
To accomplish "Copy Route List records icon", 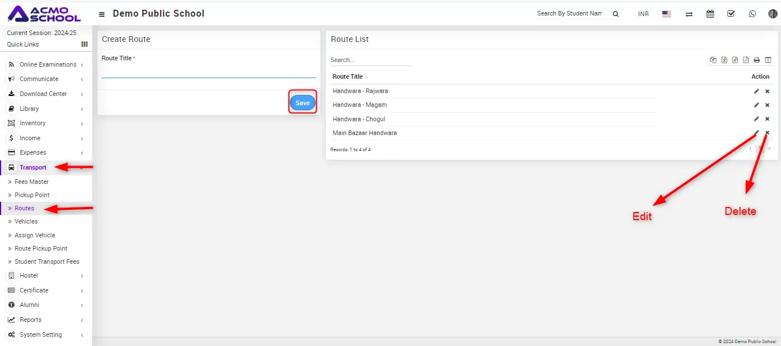I will (713, 60).
